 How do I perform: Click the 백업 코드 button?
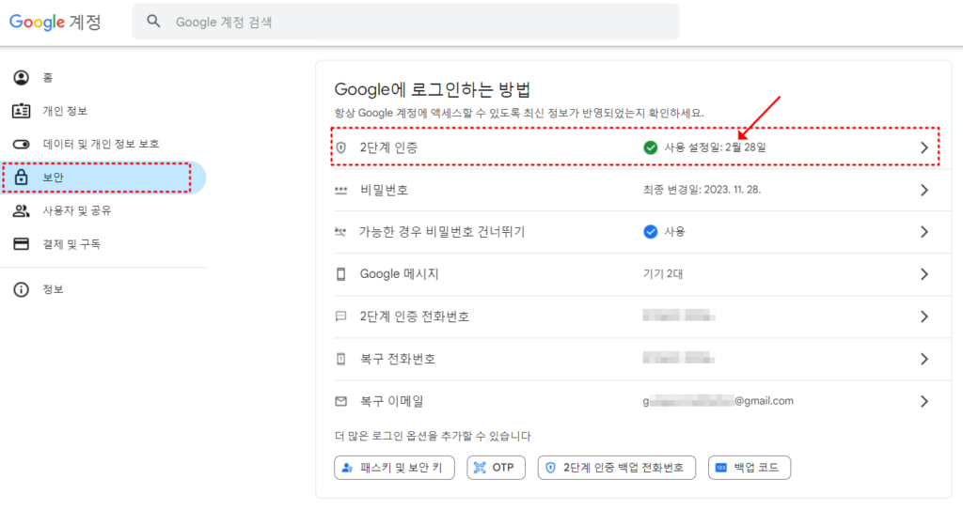coord(750,468)
